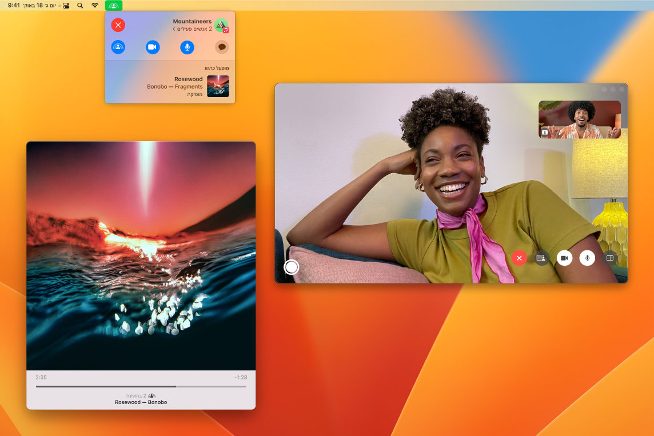654x436 pixels.
Task: End the call from the SharePlay panel
Action: [x=118, y=25]
